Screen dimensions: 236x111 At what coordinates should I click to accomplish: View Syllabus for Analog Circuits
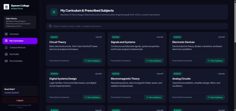pyautogui.click(x=216, y=97)
